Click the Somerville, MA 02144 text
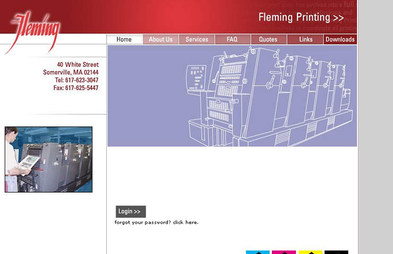Screen dimensions: 393x254 coord(71,72)
